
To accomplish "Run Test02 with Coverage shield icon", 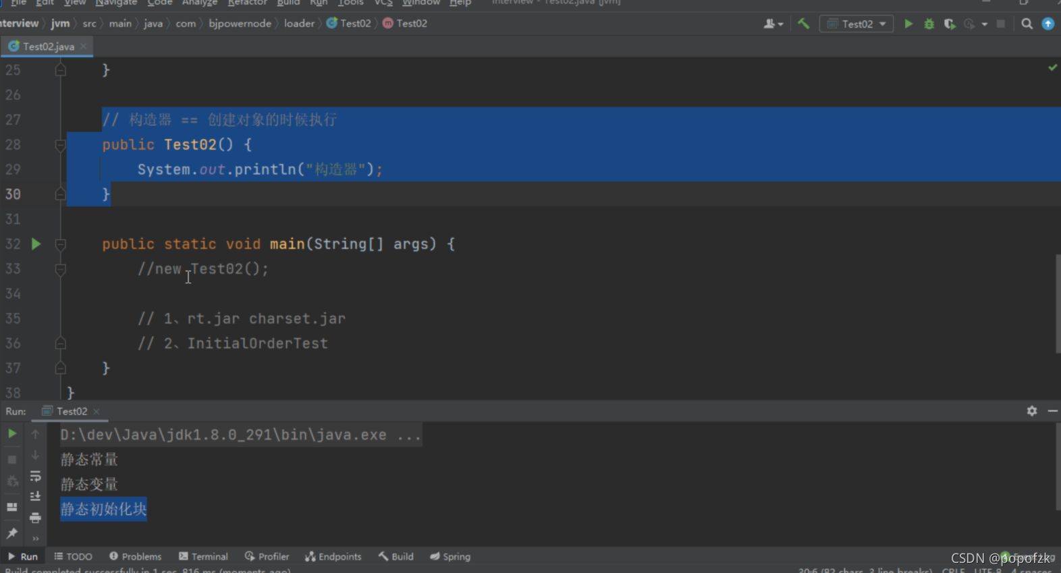I will click(x=950, y=24).
